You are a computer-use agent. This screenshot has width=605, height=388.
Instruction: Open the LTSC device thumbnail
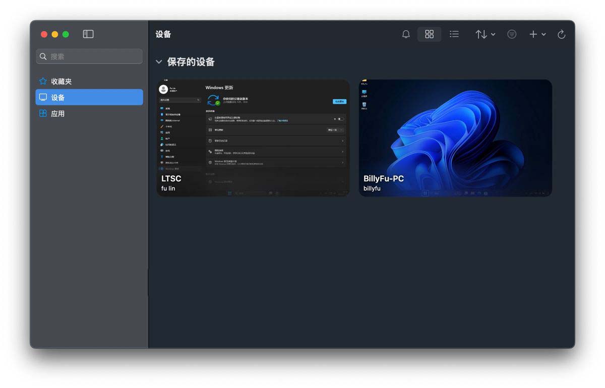253,138
